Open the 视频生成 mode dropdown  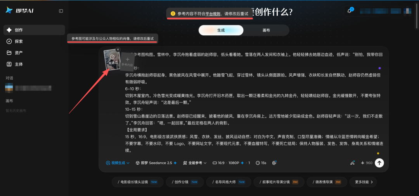pyautogui.click(x=118, y=163)
